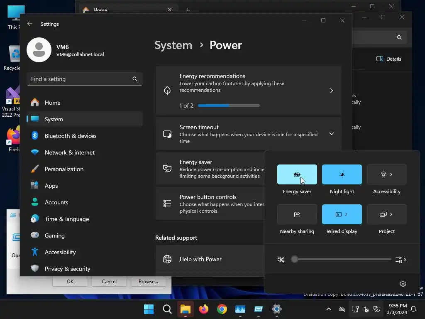This screenshot has height=319, width=425.
Task: Open notification bell on taskbar
Action: click(x=413, y=309)
